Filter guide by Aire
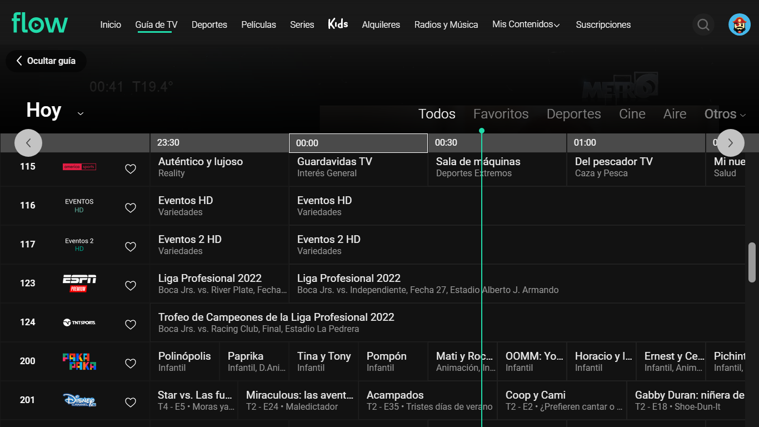 (x=675, y=114)
